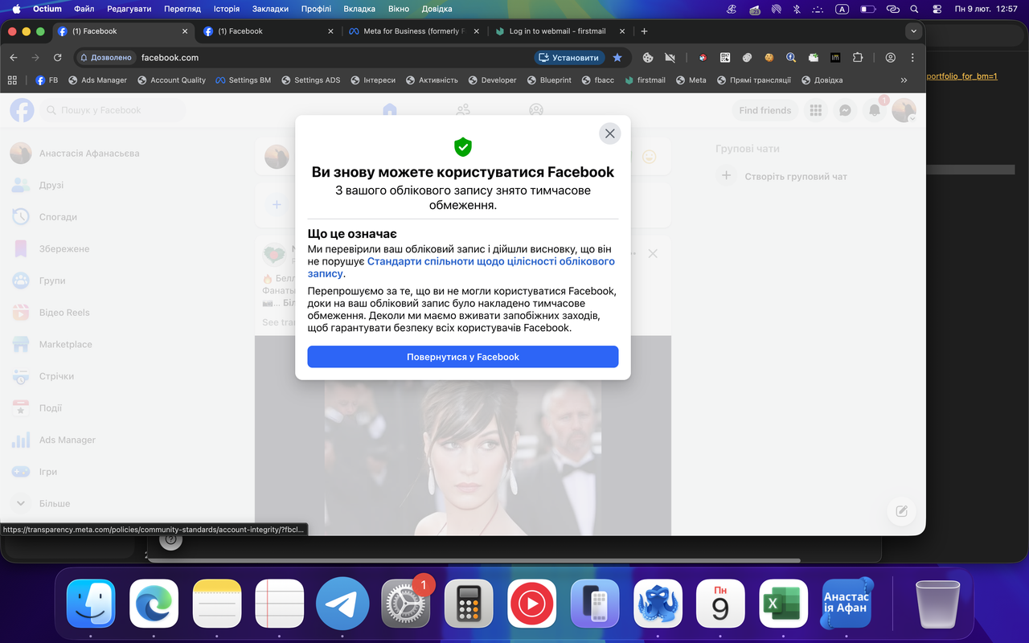Image resolution: width=1029 pixels, height=643 pixels.
Task: Reload the current page
Action: pos(57,58)
